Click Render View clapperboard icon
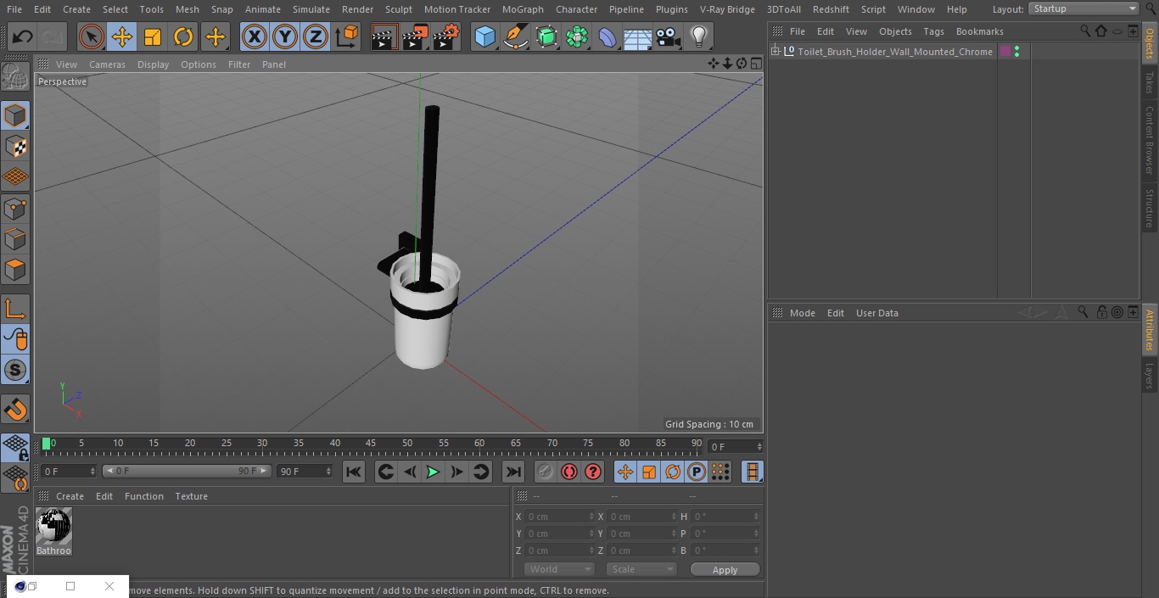 click(x=384, y=36)
